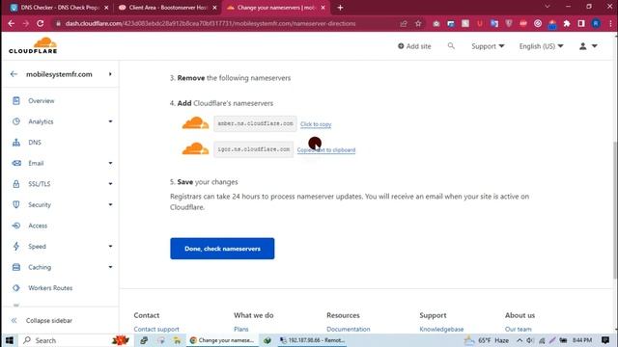Open the Knowledgebase footer link
Screen dimensions: 618x347
441,329
